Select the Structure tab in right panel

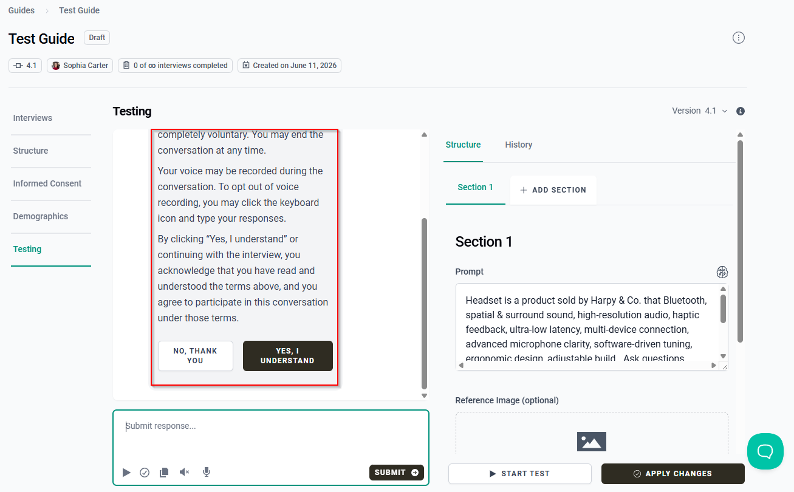(463, 145)
